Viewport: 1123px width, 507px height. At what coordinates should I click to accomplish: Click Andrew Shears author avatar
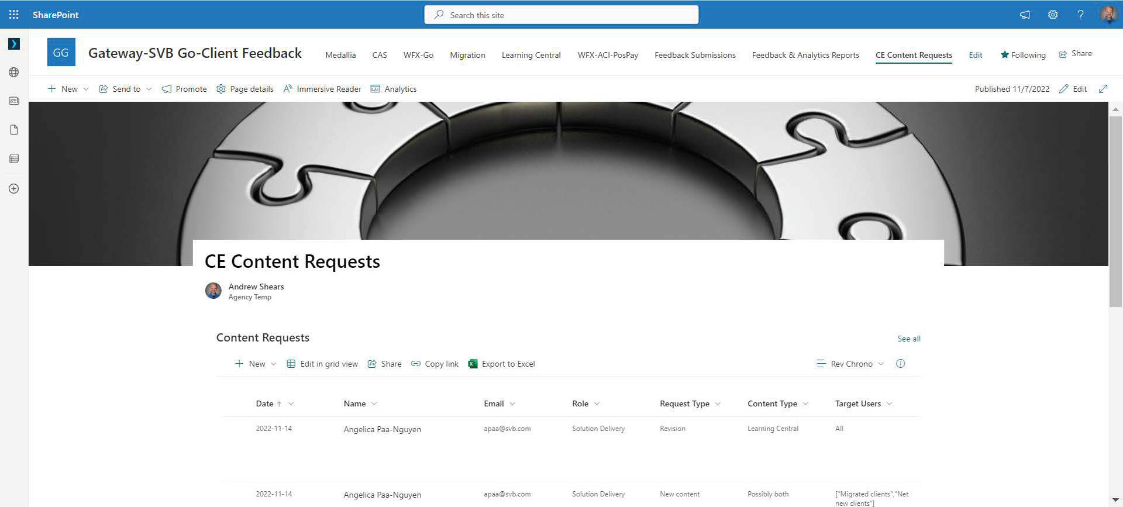pos(213,291)
